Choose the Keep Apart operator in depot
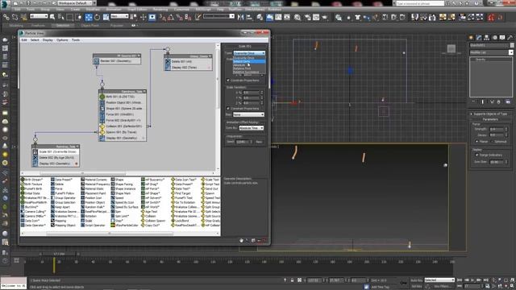516x290 pixels. tap(60, 207)
